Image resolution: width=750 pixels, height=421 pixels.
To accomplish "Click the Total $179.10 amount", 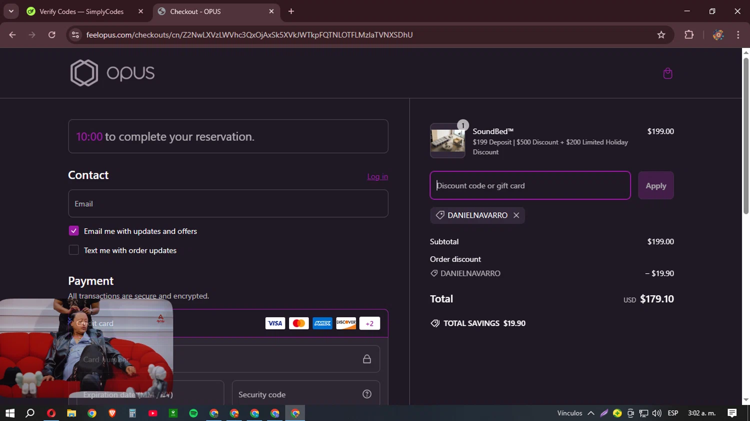I will tap(657, 299).
